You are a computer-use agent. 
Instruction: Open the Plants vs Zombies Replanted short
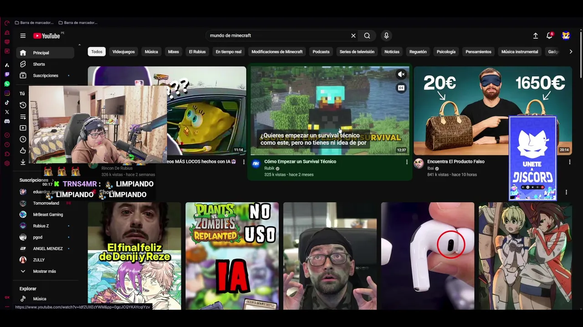232,256
